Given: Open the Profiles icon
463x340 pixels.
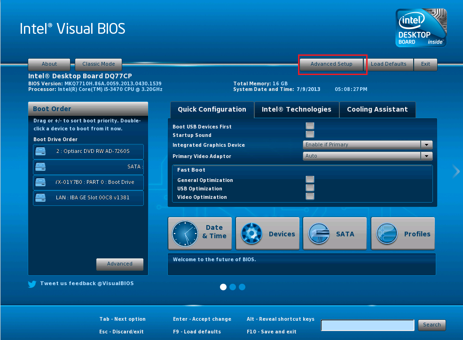Looking at the screenshot, I should click(x=387, y=234).
